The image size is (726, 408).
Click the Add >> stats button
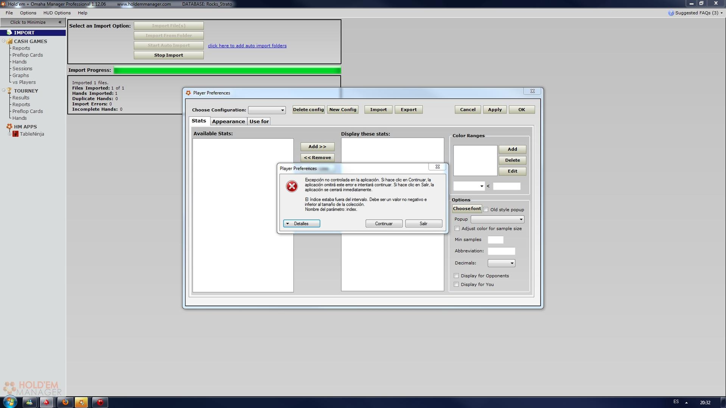[x=317, y=147]
